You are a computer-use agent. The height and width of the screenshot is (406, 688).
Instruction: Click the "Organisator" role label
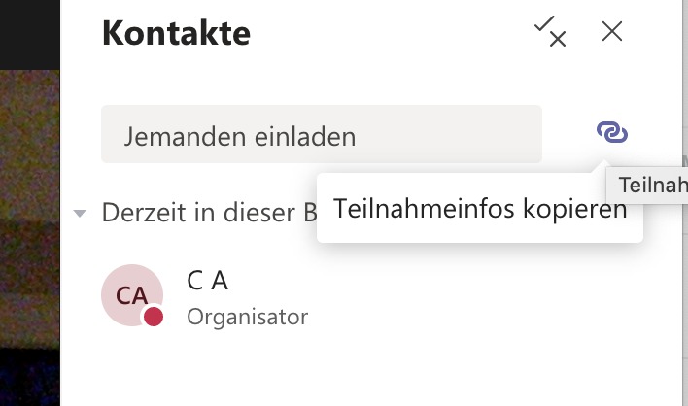pyautogui.click(x=247, y=317)
